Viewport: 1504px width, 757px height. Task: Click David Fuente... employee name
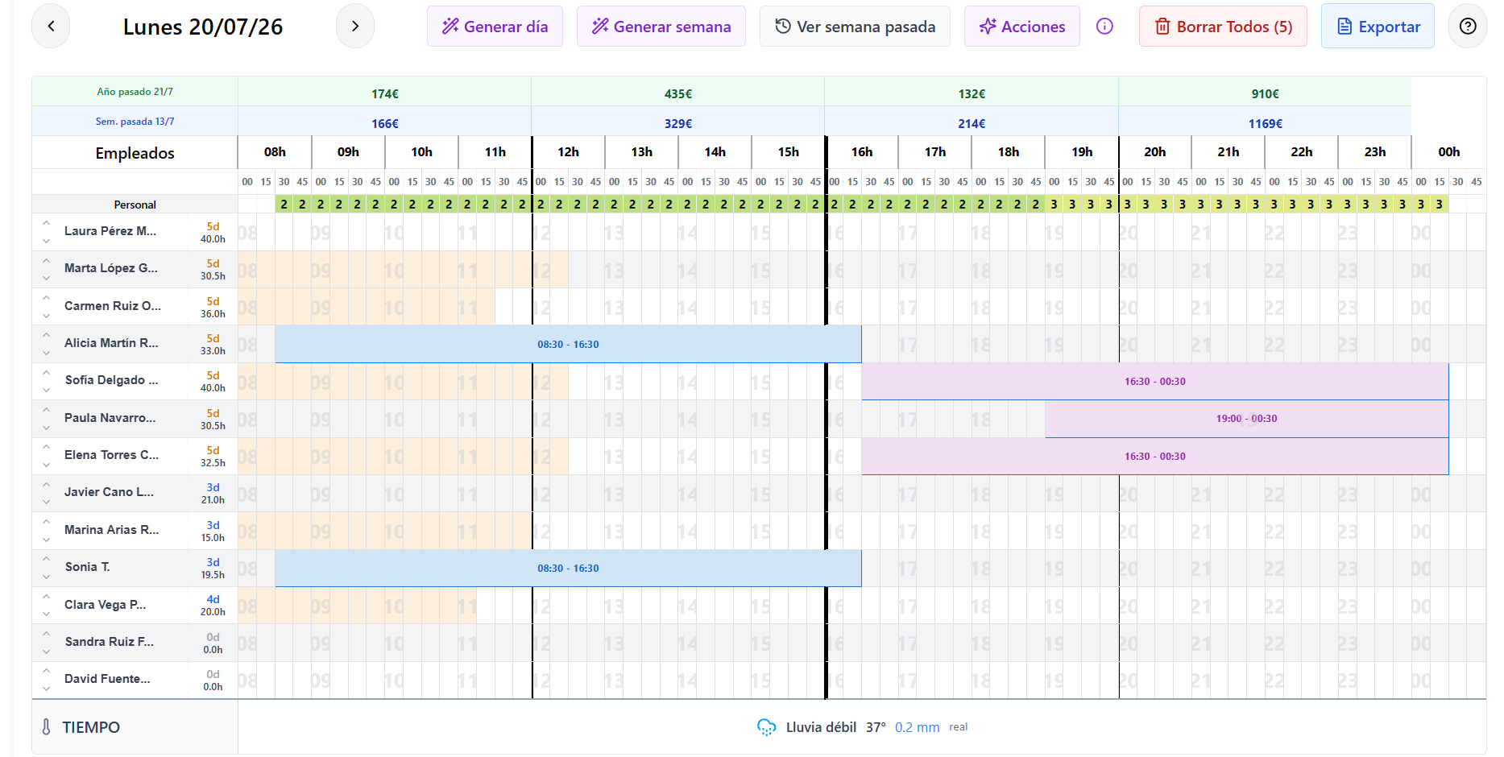107,679
